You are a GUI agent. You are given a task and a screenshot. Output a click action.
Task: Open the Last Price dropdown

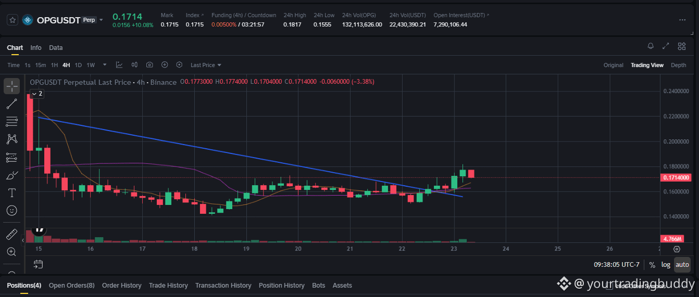pos(206,65)
